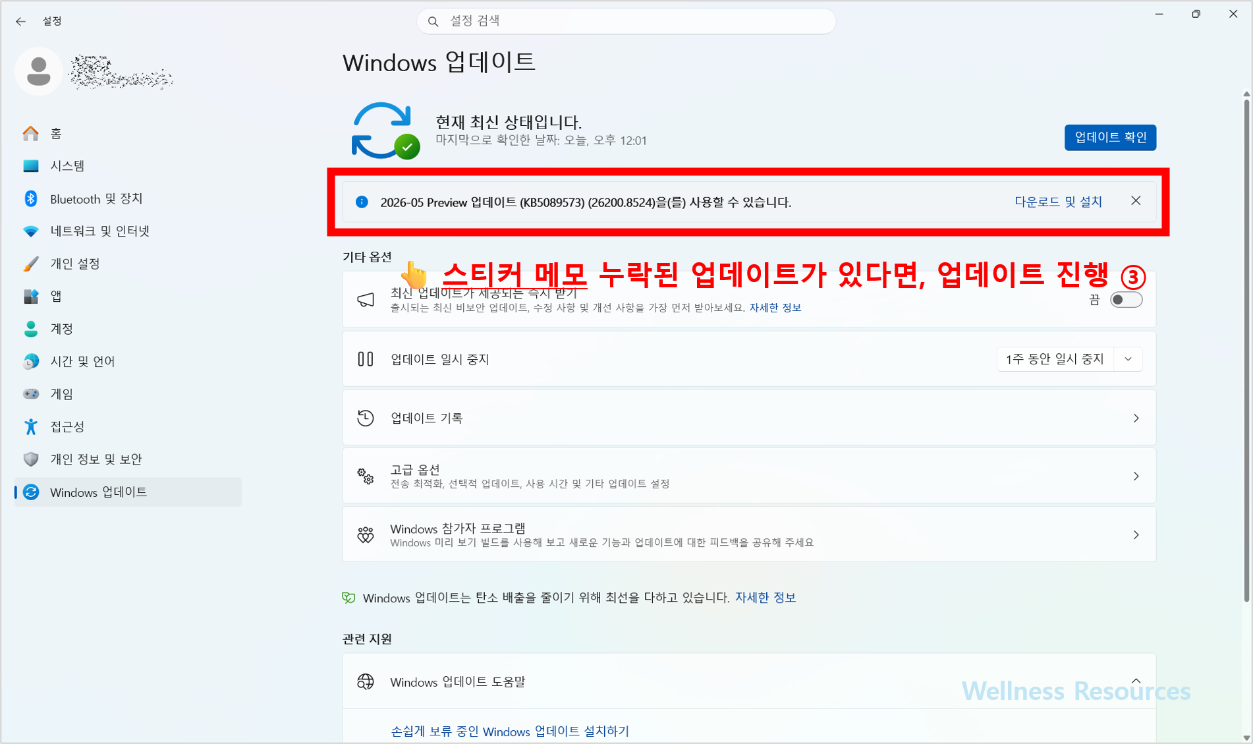Collapse the Windows 업데이트 도움말 section
The width and height of the screenshot is (1253, 744).
(1136, 681)
